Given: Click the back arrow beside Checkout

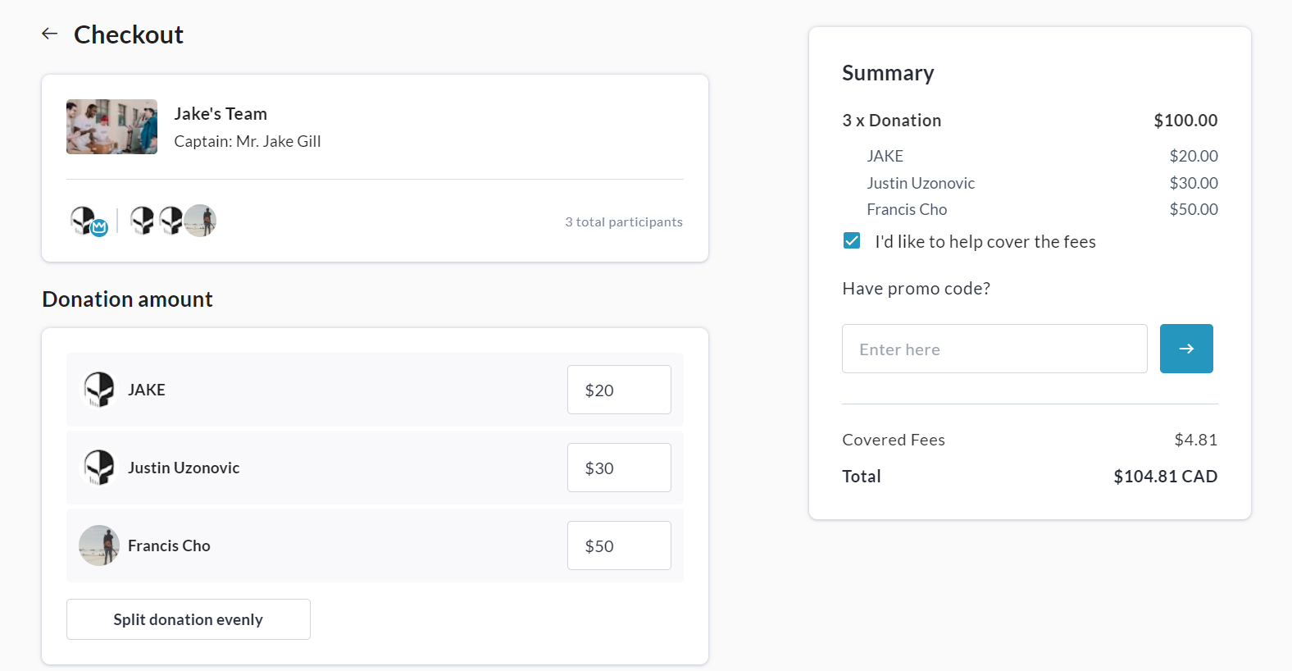Looking at the screenshot, I should (x=50, y=34).
